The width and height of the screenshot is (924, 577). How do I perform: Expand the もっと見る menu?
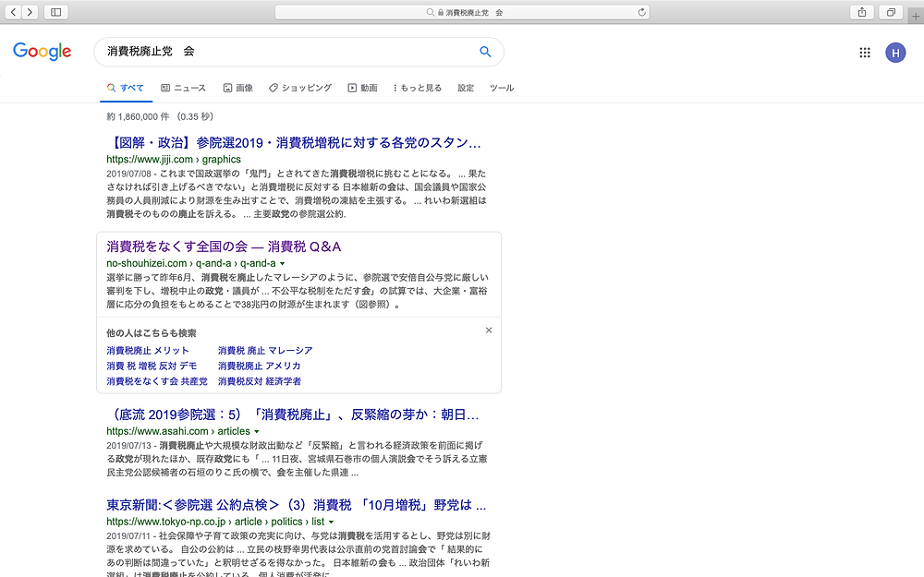pos(418,88)
